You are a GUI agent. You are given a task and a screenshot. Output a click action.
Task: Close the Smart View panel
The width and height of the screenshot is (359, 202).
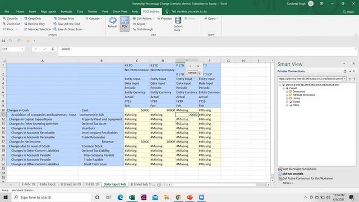coord(353,63)
